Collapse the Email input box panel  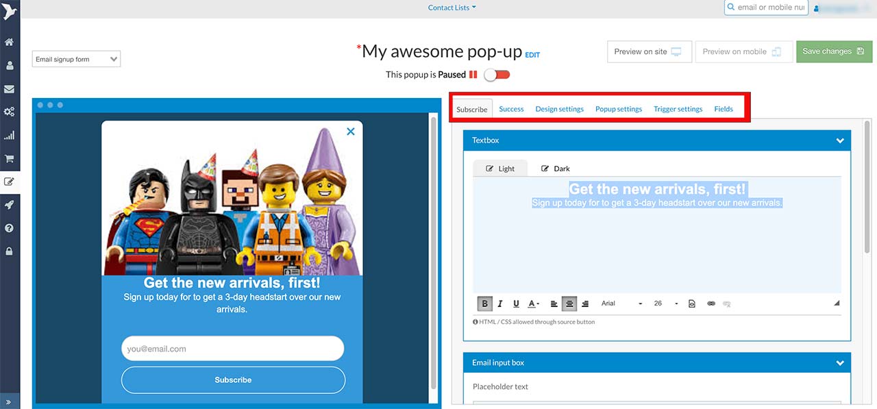click(840, 363)
